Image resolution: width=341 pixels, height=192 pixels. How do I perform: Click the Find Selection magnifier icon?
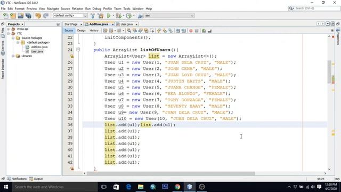click(129, 31)
